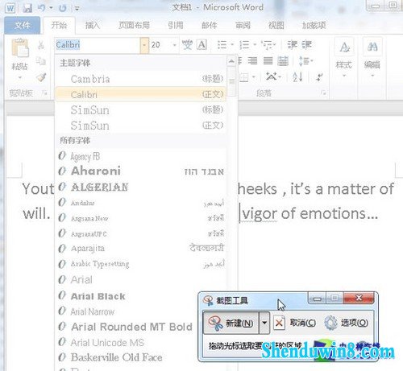Open the Undo history dropdown arrow

pyautogui.click(x=51, y=8)
